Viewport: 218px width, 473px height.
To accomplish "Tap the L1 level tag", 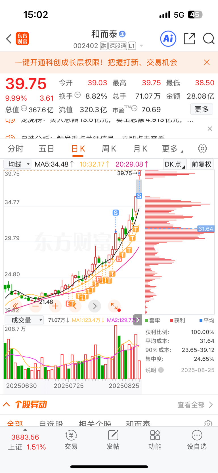I will click(x=132, y=46).
